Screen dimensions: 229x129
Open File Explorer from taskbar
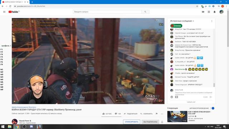pos(10,126)
